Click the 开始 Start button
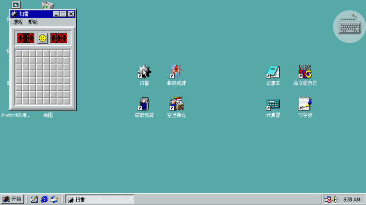Image resolution: width=366 pixels, height=205 pixels. (13, 199)
